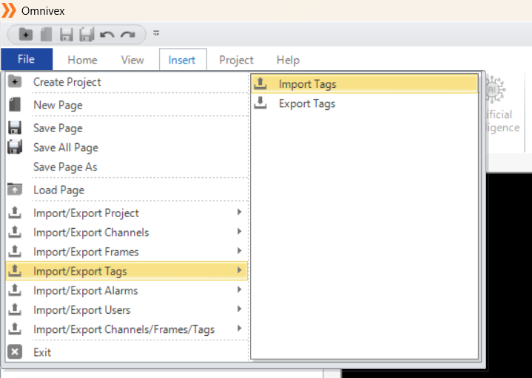Open the Project ribbon tab
The height and width of the screenshot is (378, 532).
click(x=236, y=60)
